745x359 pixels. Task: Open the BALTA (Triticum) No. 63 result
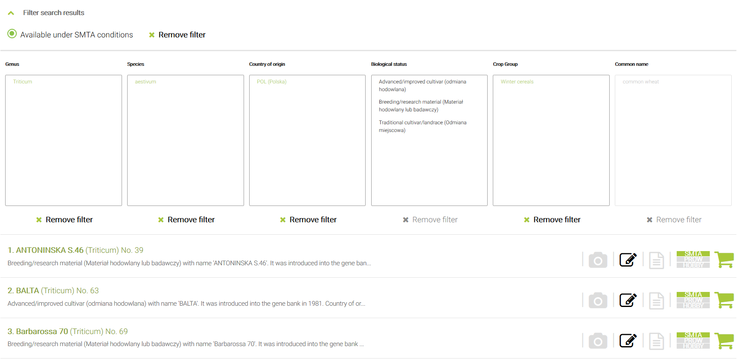pyautogui.click(x=53, y=291)
